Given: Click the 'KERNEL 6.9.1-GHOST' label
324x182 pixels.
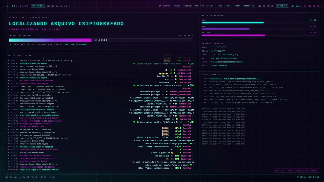Looking at the screenshot, I should (x=58, y=6).
